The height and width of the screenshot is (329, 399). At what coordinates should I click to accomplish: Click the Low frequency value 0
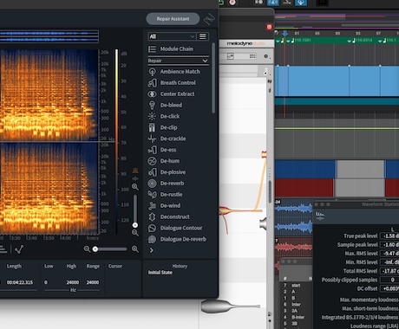[x=46, y=282]
